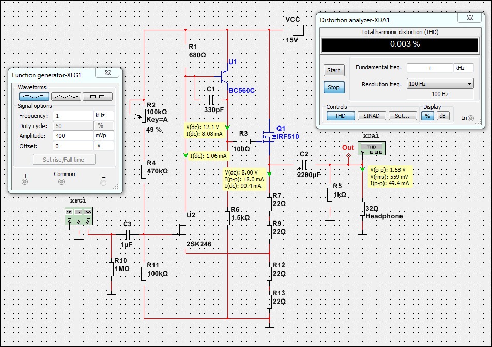Select the BC560C transistor U1 symbol

click(x=224, y=76)
